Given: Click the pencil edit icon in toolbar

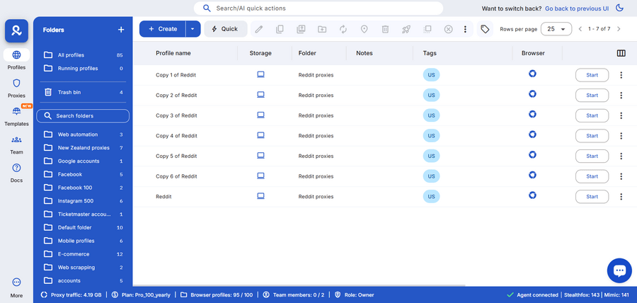Looking at the screenshot, I should pyautogui.click(x=259, y=29).
